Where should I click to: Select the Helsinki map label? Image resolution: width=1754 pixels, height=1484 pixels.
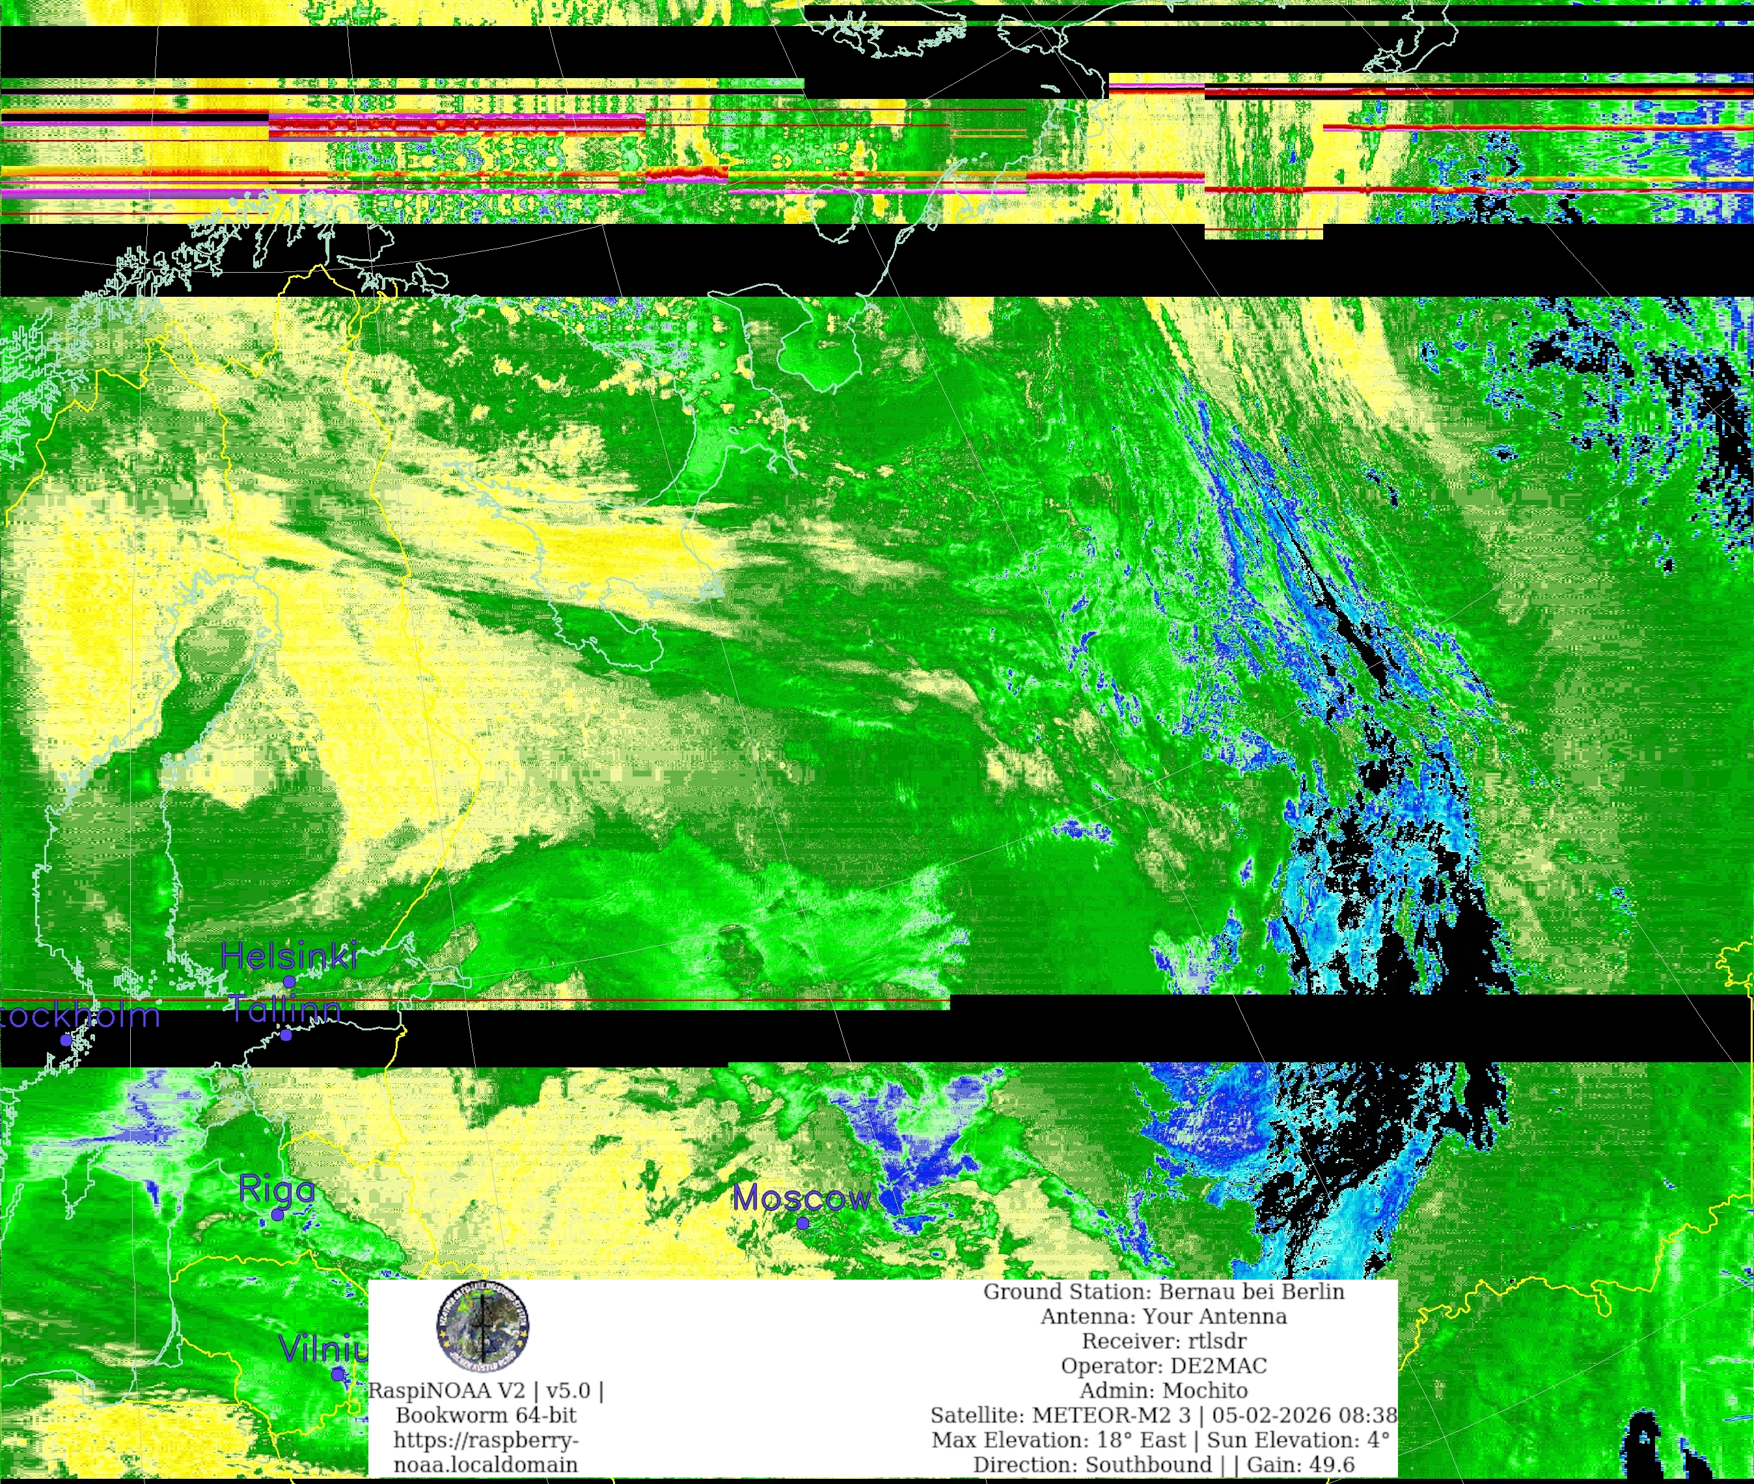288,955
